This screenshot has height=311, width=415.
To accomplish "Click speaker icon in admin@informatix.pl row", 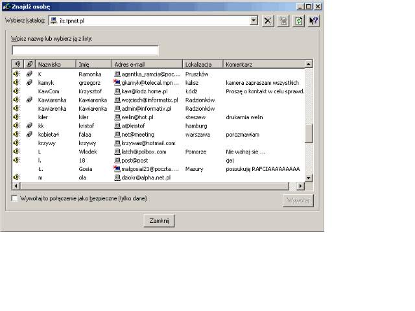I will point(17,108).
